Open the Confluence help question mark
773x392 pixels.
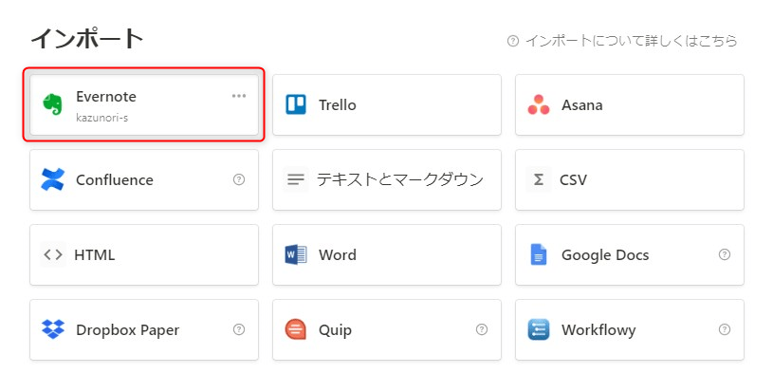(x=239, y=179)
